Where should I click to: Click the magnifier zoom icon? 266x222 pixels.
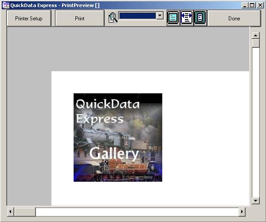click(113, 18)
